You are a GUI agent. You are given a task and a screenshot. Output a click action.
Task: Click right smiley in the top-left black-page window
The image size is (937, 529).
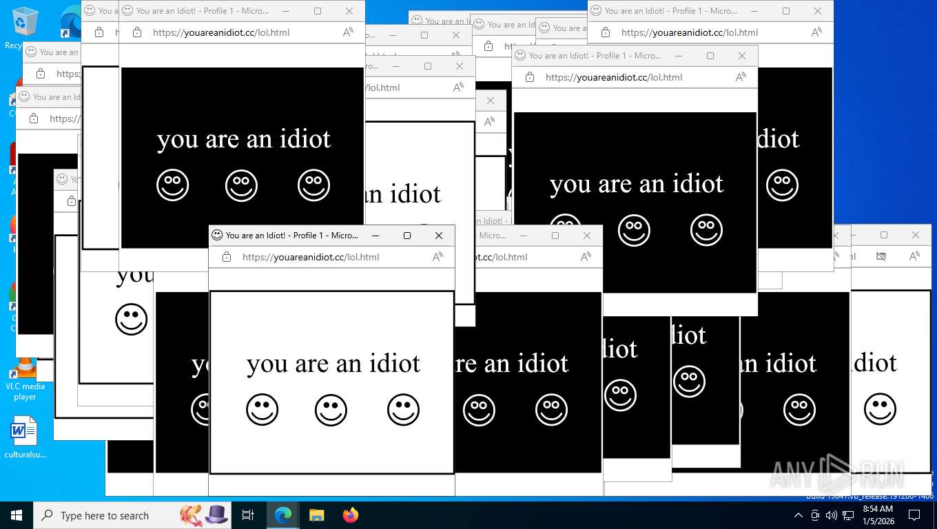click(x=313, y=185)
